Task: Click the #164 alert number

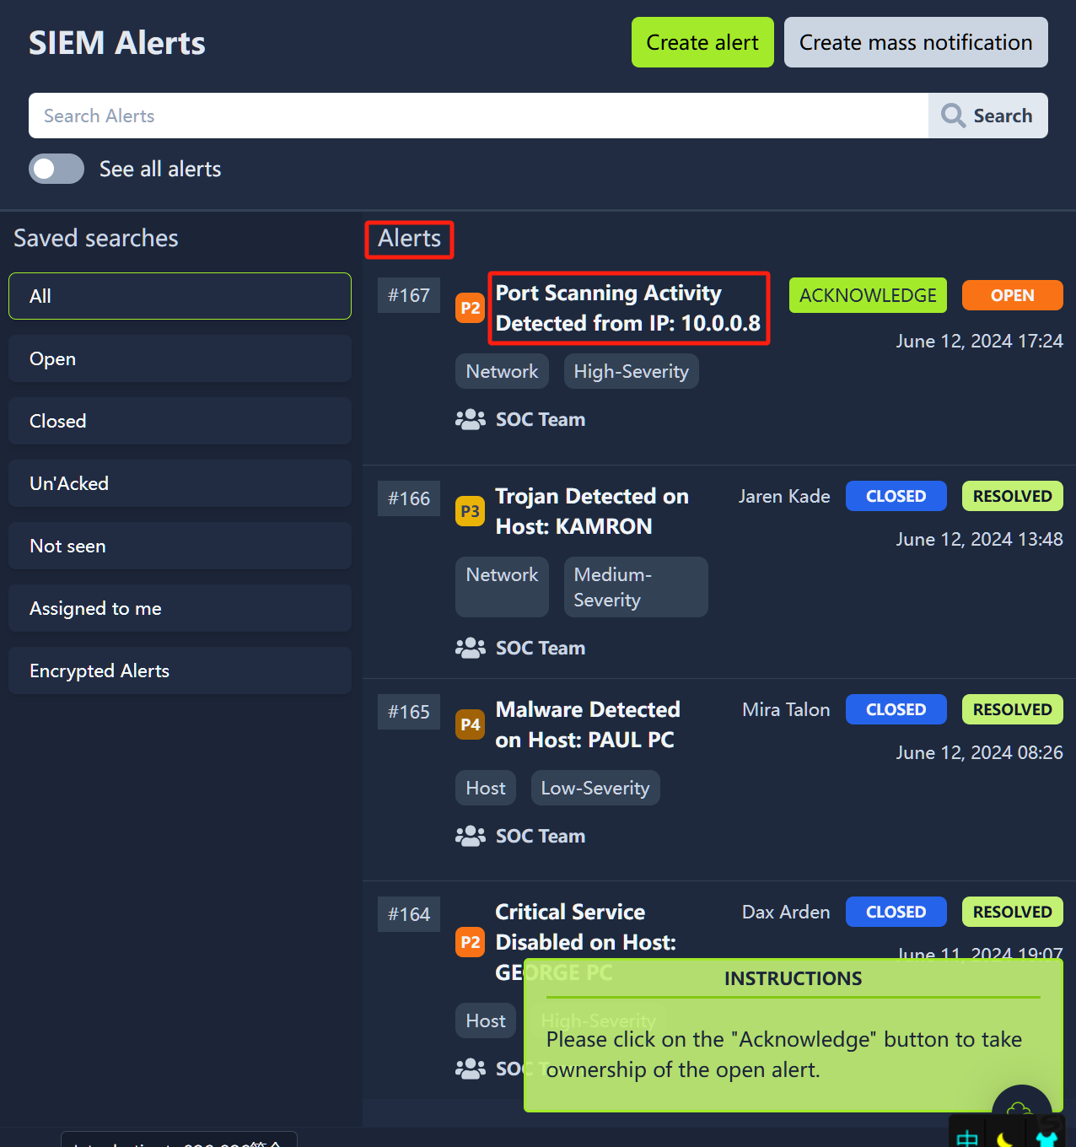Action: 409,914
